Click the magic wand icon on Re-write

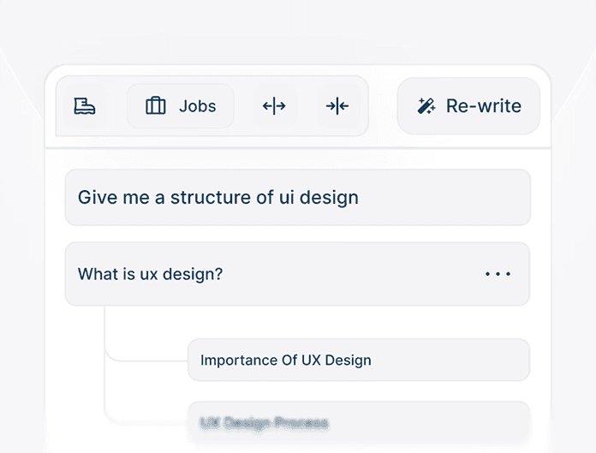click(426, 106)
